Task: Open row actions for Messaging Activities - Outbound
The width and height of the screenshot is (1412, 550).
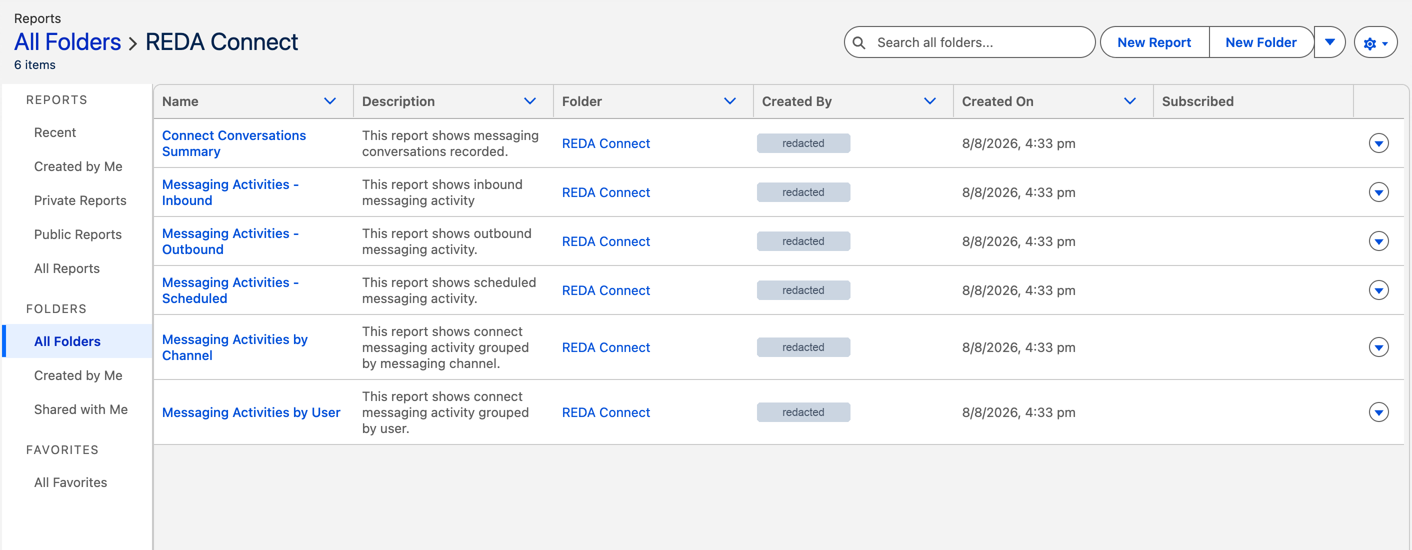Action: click(1378, 240)
